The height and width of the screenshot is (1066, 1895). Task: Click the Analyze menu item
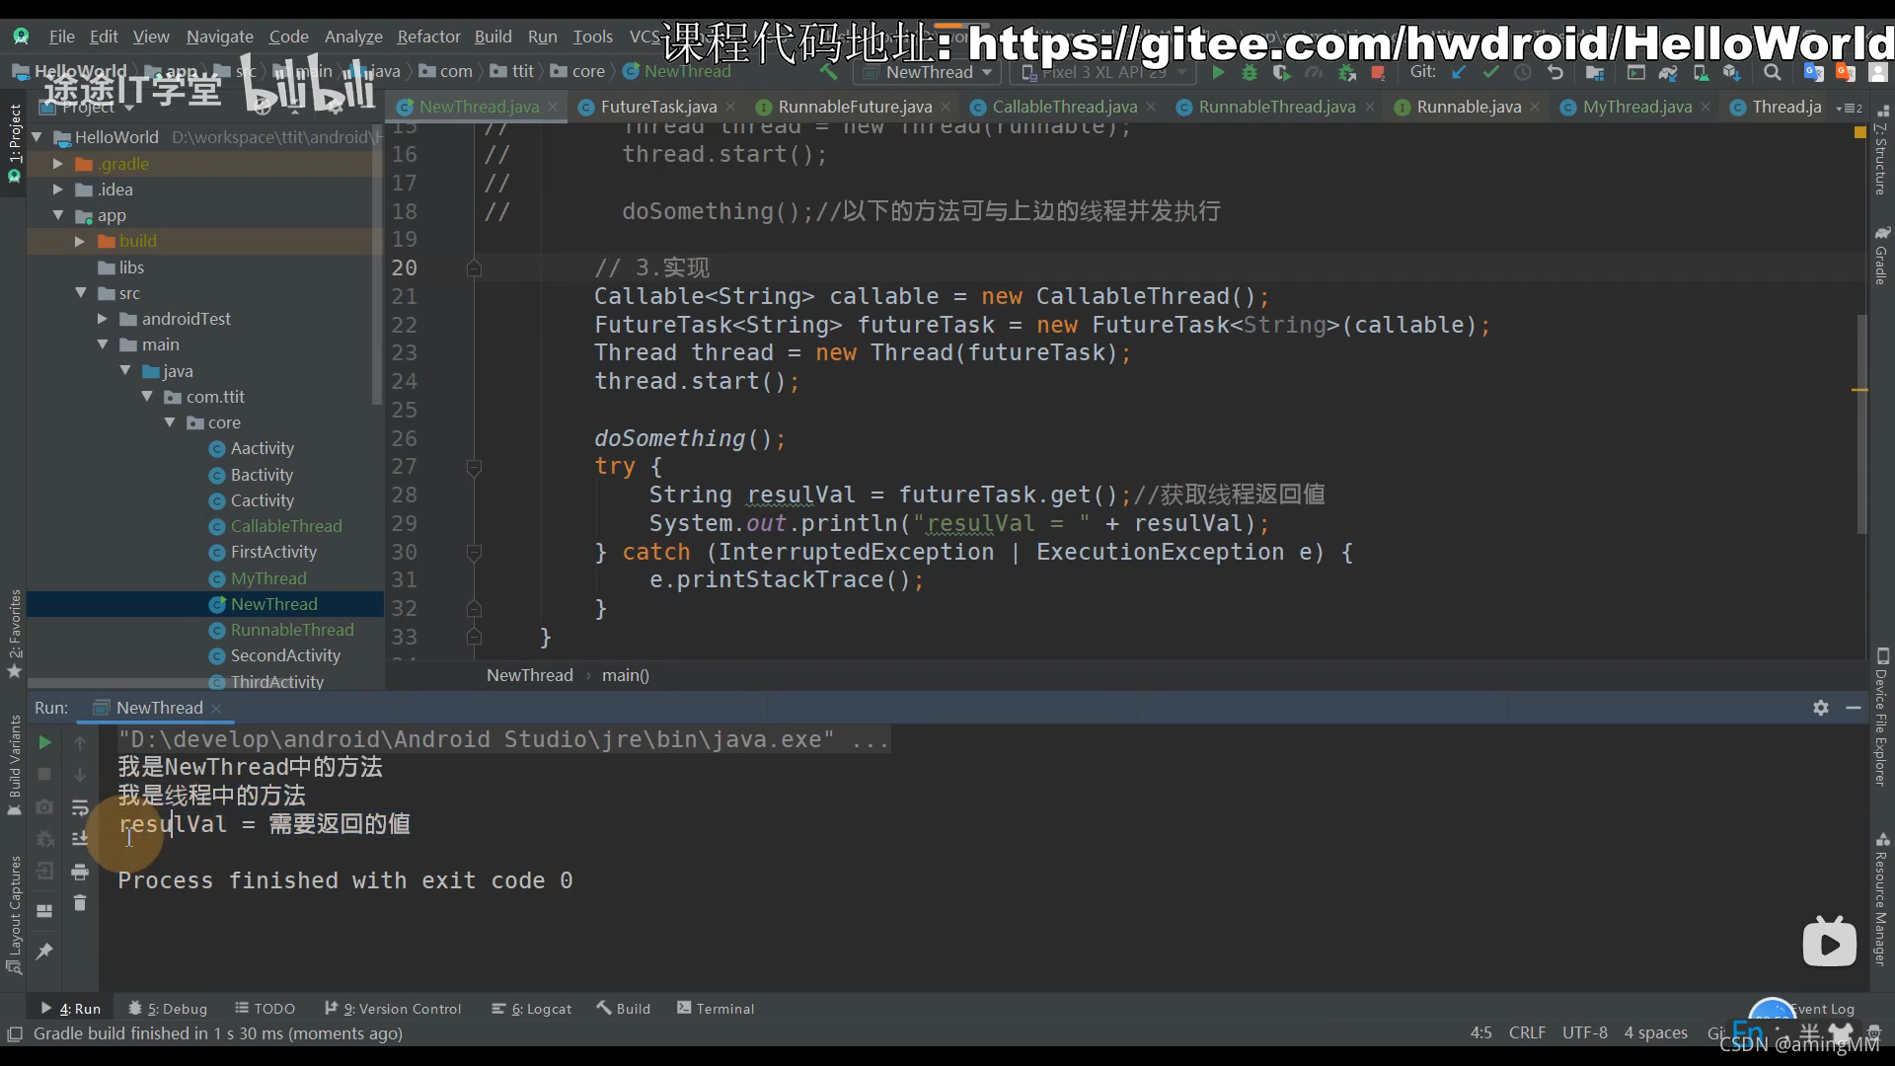coord(352,36)
